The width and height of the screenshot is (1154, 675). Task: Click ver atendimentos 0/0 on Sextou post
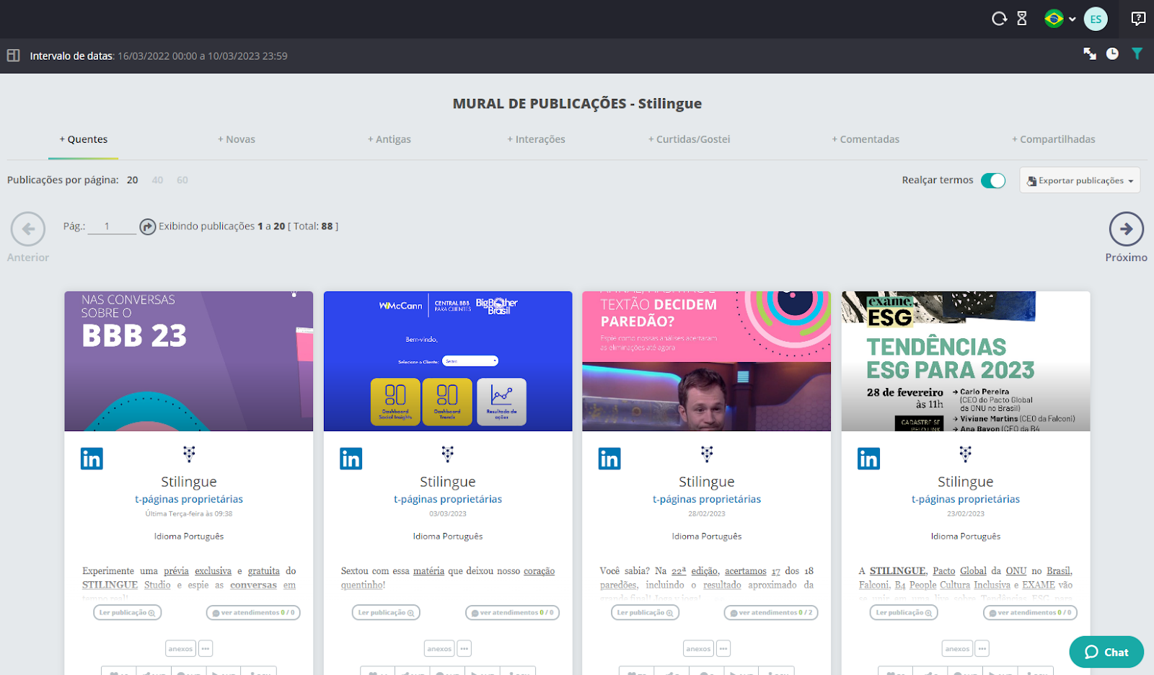[x=512, y=612]
